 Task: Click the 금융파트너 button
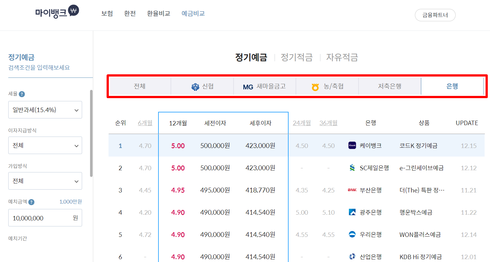435,15
